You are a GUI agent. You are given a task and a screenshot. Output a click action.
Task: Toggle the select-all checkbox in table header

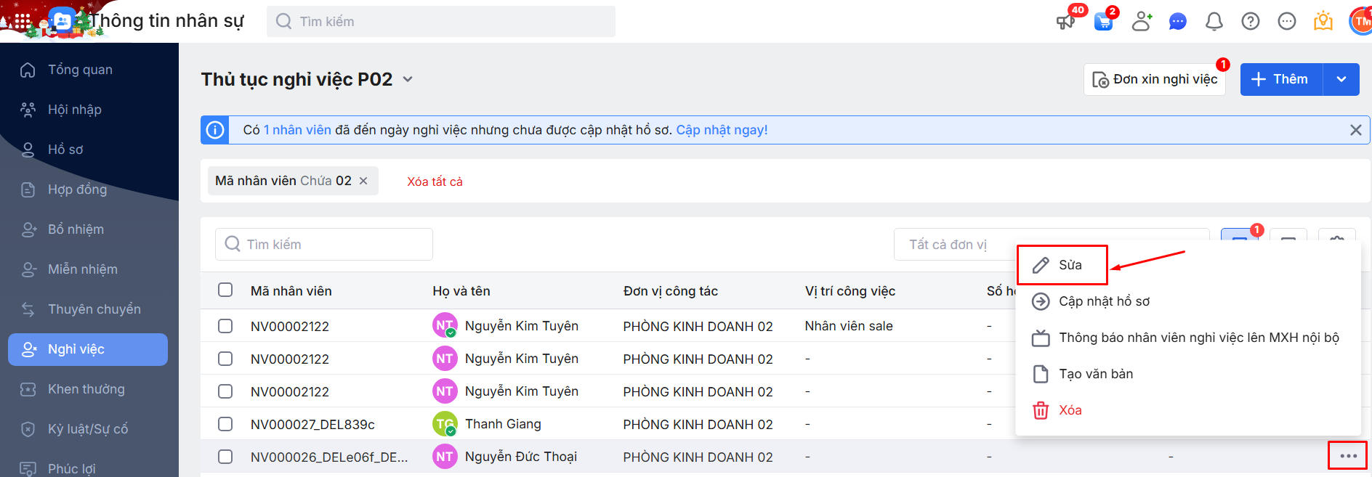(x=225, y=290)
